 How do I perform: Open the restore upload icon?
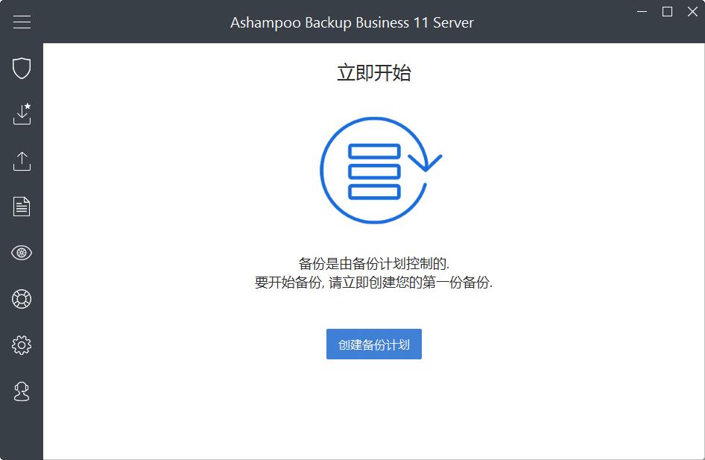[x=22, y=161]
